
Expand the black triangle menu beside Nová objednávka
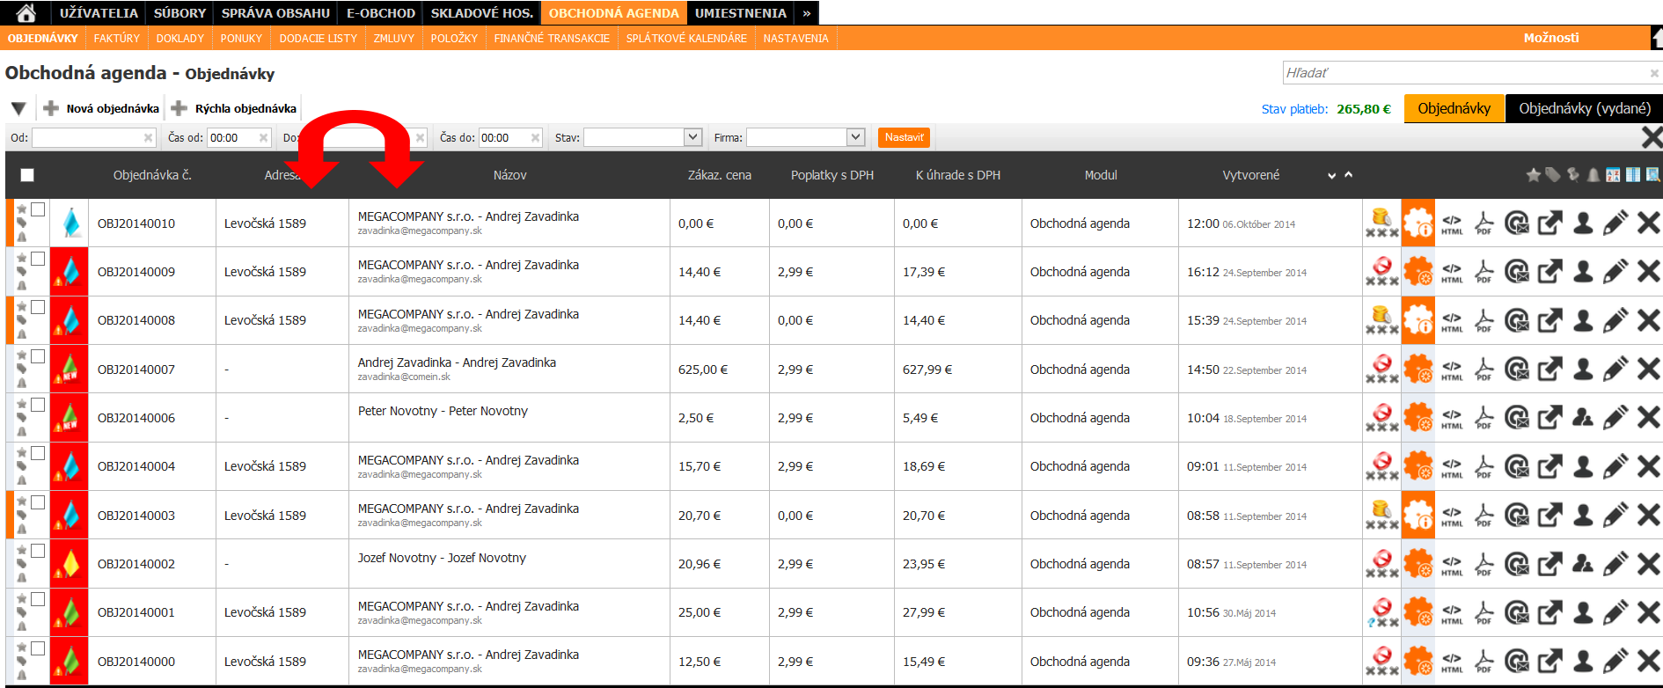click(18, 109)
